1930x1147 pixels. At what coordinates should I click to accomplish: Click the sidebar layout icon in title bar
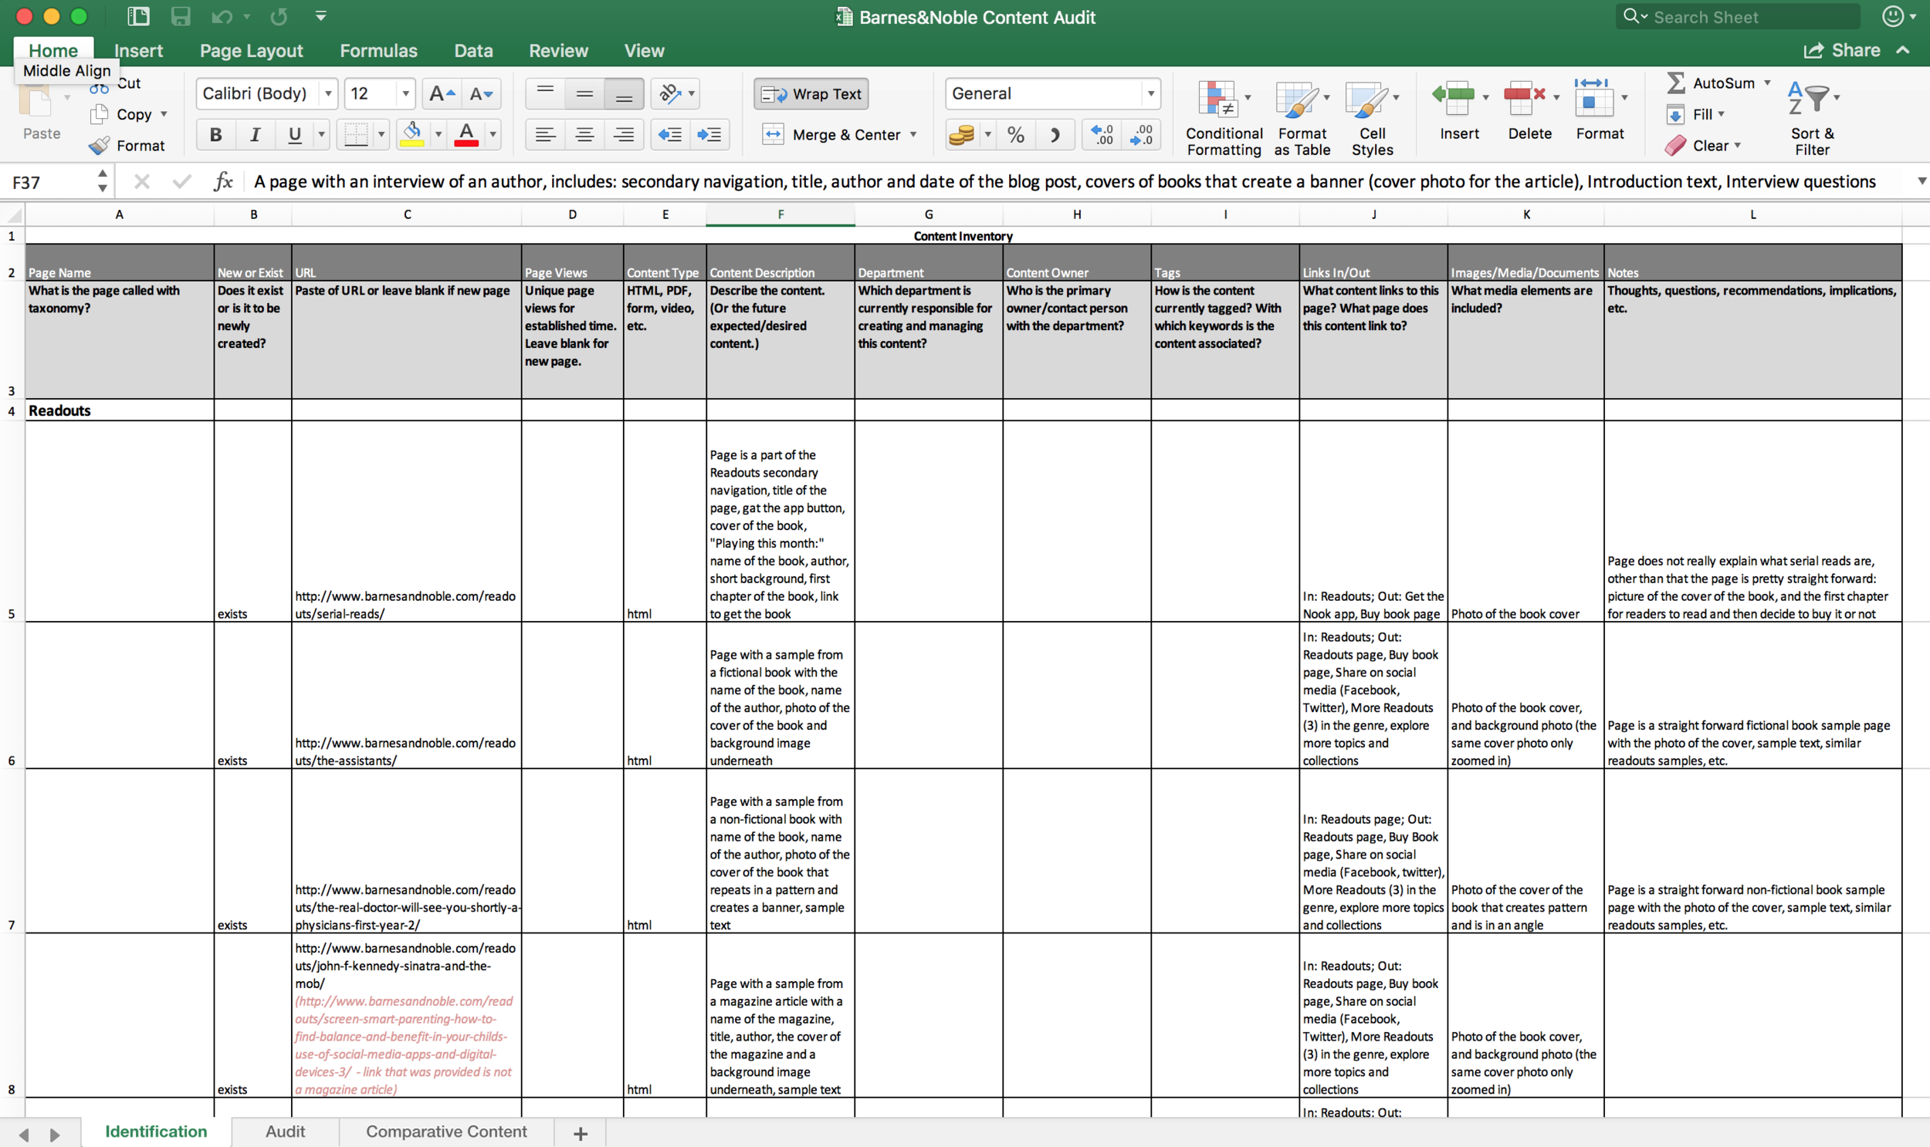[x=138, y=16]
